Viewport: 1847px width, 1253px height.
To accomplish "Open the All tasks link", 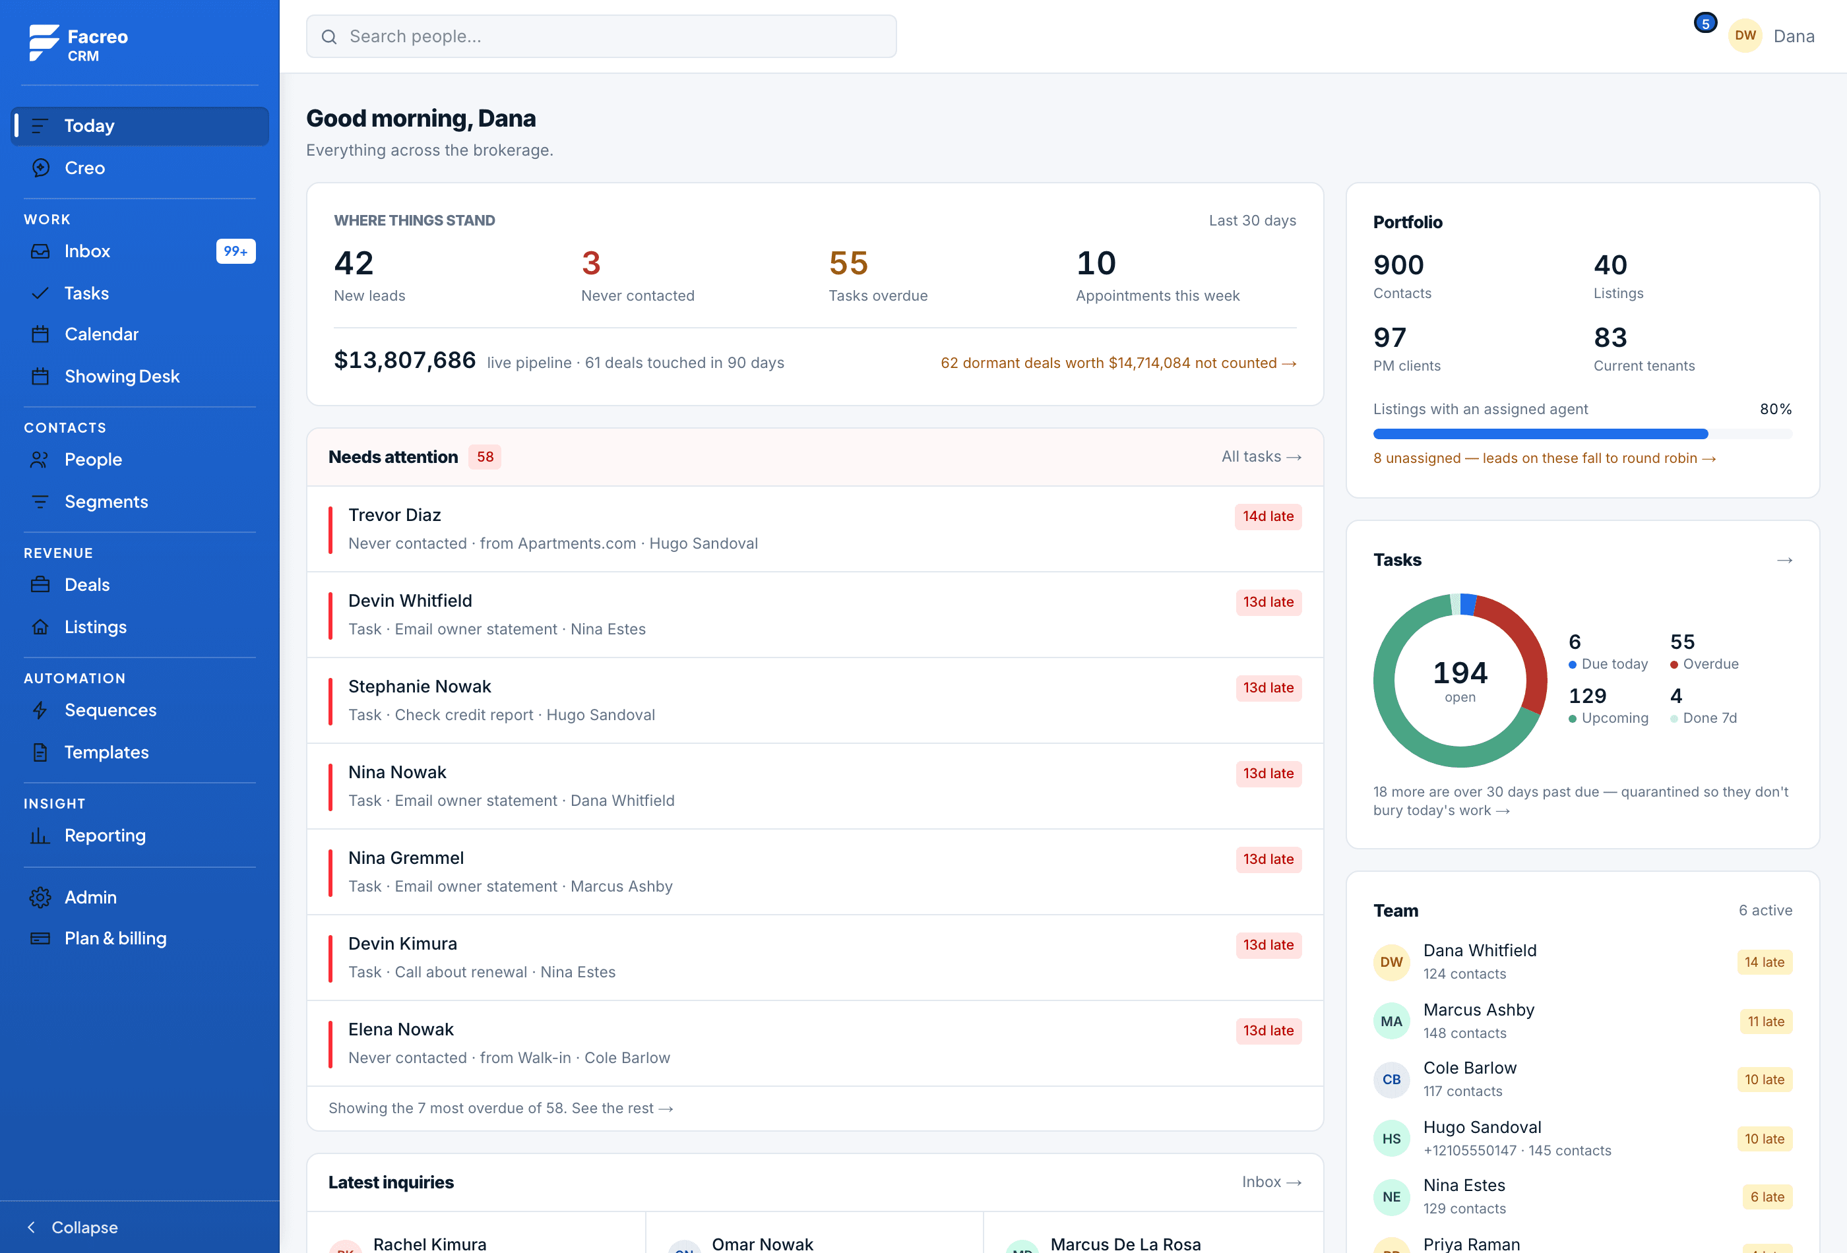I will click(1261, 457).
